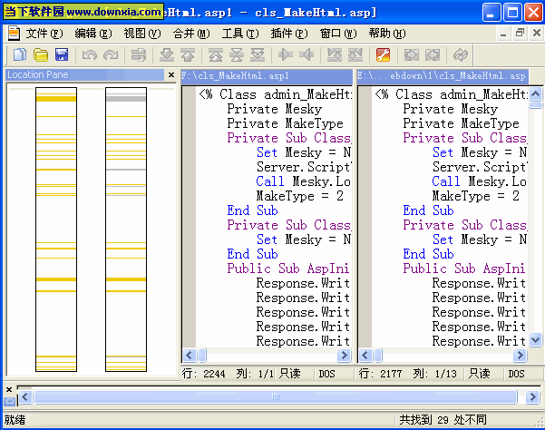Click the '就绪' status bar text
Image resolution: width=545 pixels, height=430 pixels.
[15, 420]
